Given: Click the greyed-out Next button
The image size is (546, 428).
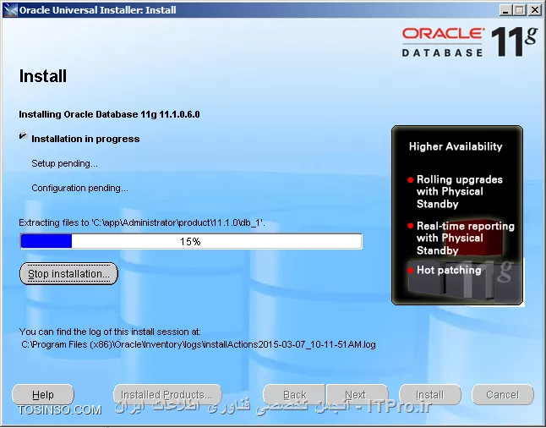Looking at the screenshot, I should [357, 394].
